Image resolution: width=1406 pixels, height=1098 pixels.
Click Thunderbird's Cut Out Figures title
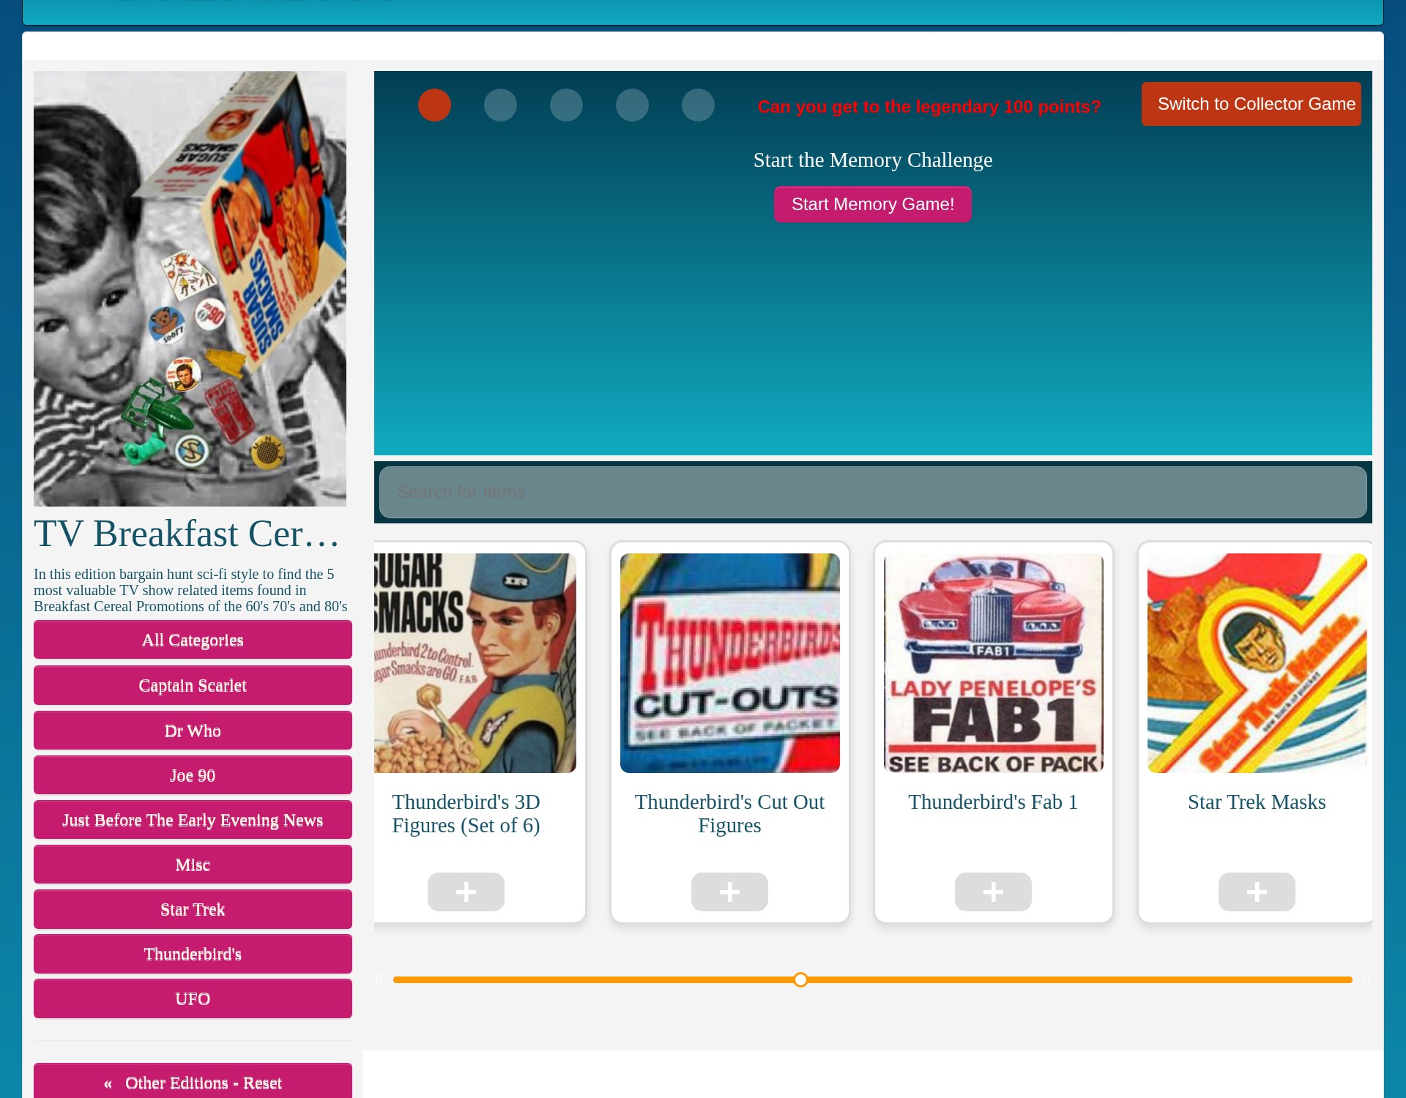pyautogui.click(x=729, y=813)
